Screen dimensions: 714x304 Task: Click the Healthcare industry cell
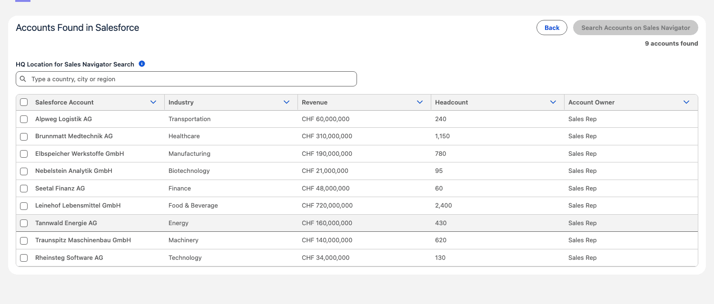point(184,136)
